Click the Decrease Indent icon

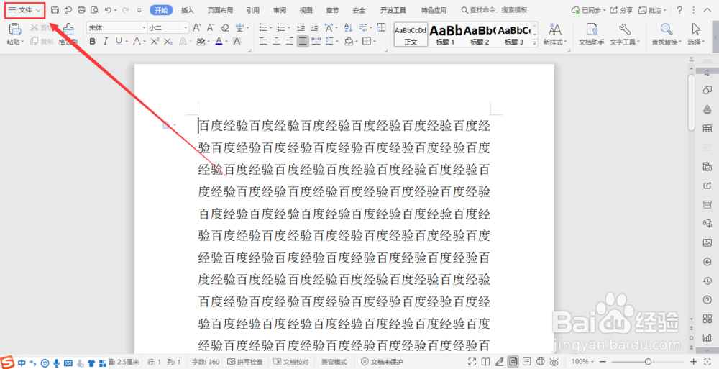pyautogui.click(x=301, y=27)
